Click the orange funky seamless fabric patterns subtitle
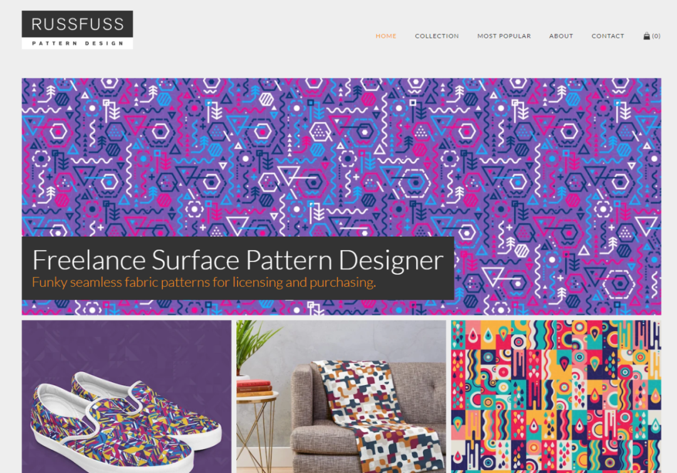 [x=204, y=282]
